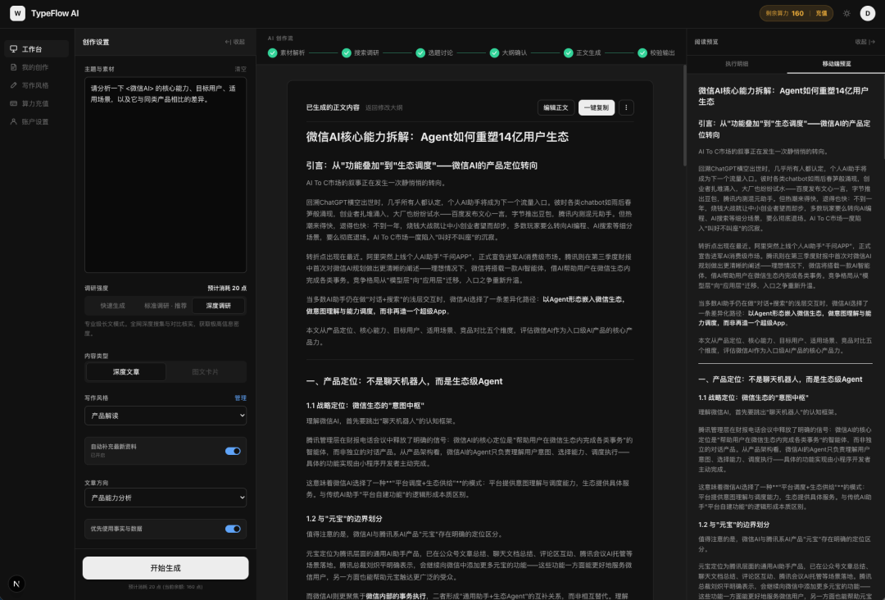Click the 编辑正文 button
Image resolution: width=885 pixels, height=600 pixels.
(556, 107)
